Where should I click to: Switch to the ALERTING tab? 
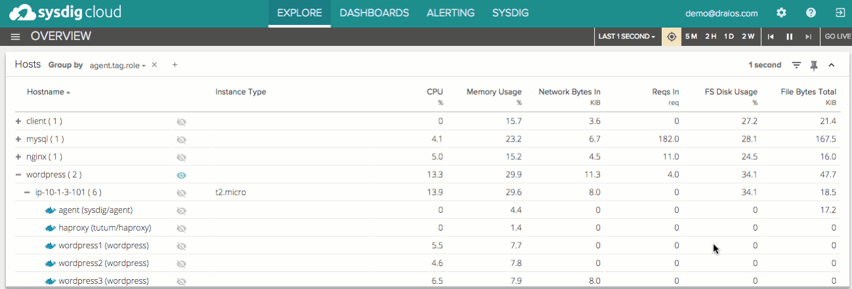tap(451, 13)
